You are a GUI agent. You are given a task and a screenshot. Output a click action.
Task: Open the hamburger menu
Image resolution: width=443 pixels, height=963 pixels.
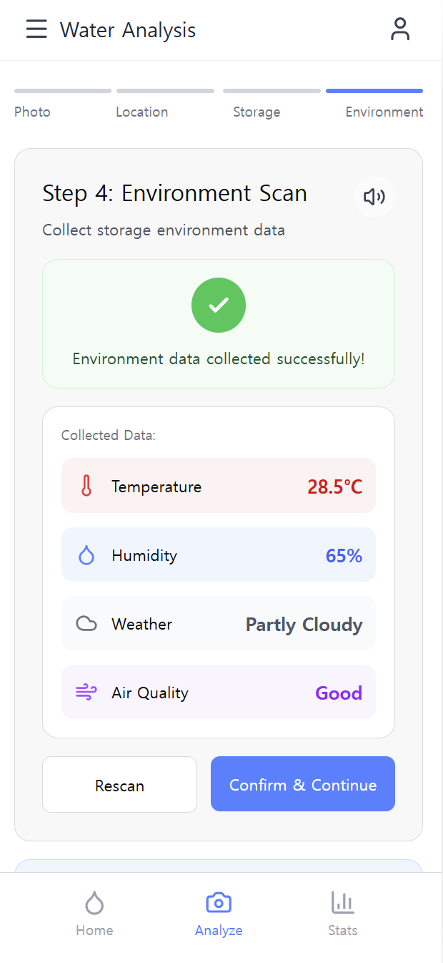click(36, 29)
